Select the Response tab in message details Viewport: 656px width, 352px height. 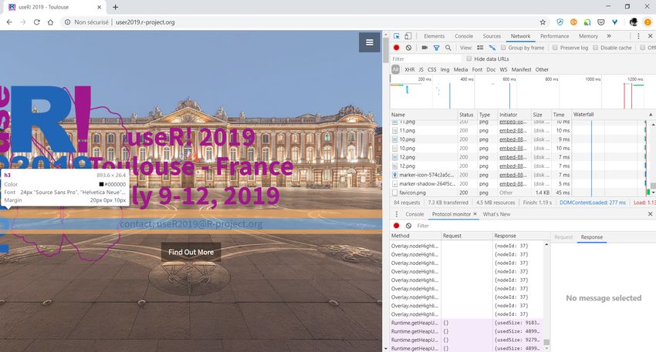click(592, 236)
